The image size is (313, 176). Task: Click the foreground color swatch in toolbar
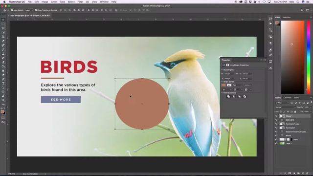[x=2, y=112]
